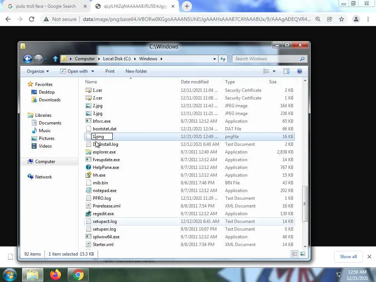The height and width of the screenshot is (282, 376).
Task: Click the Explorer Back navigation arrow
Action: coord(28,59)
